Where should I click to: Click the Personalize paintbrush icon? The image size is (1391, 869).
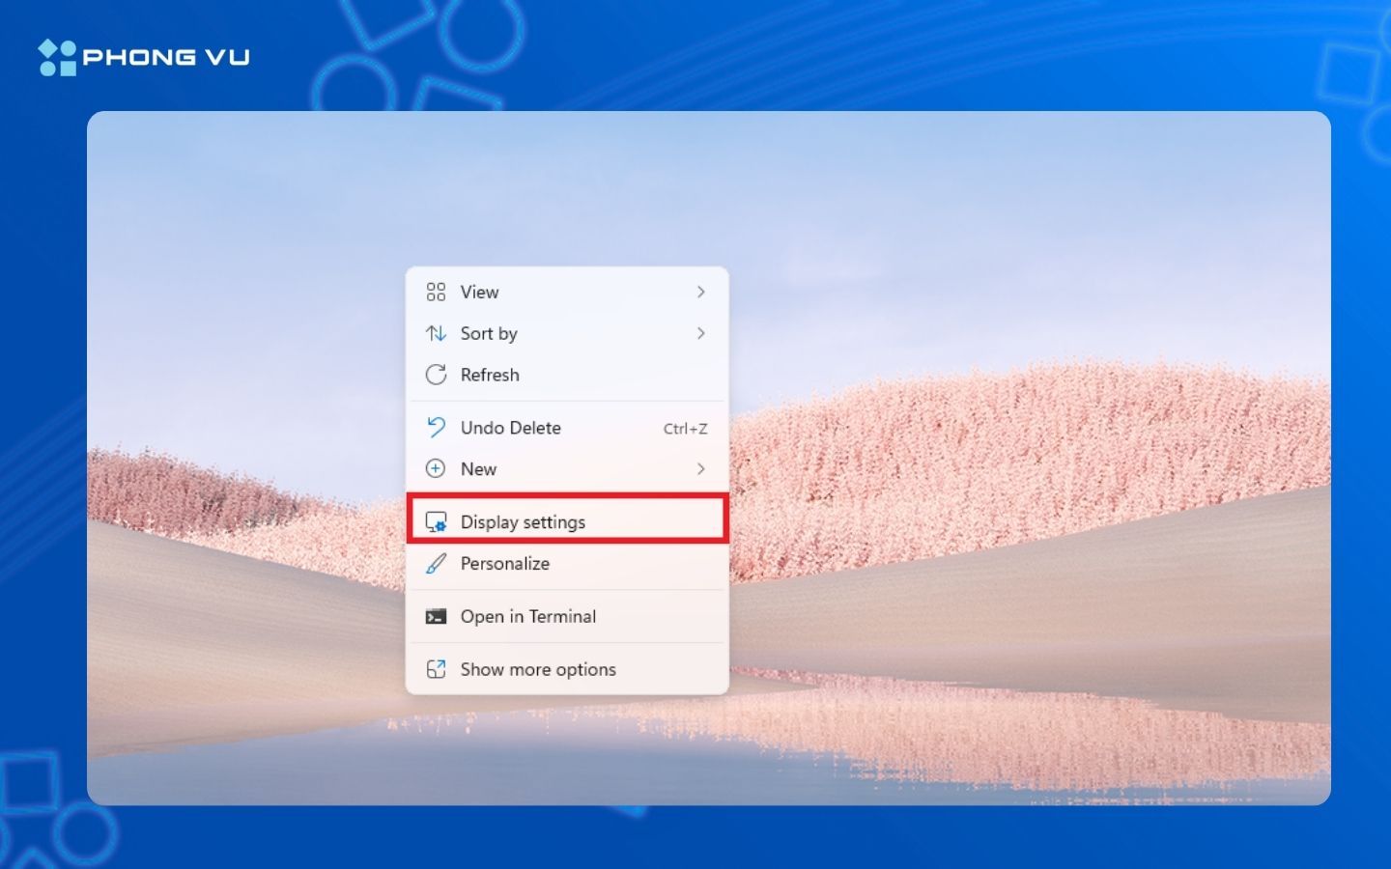[437, 563]
